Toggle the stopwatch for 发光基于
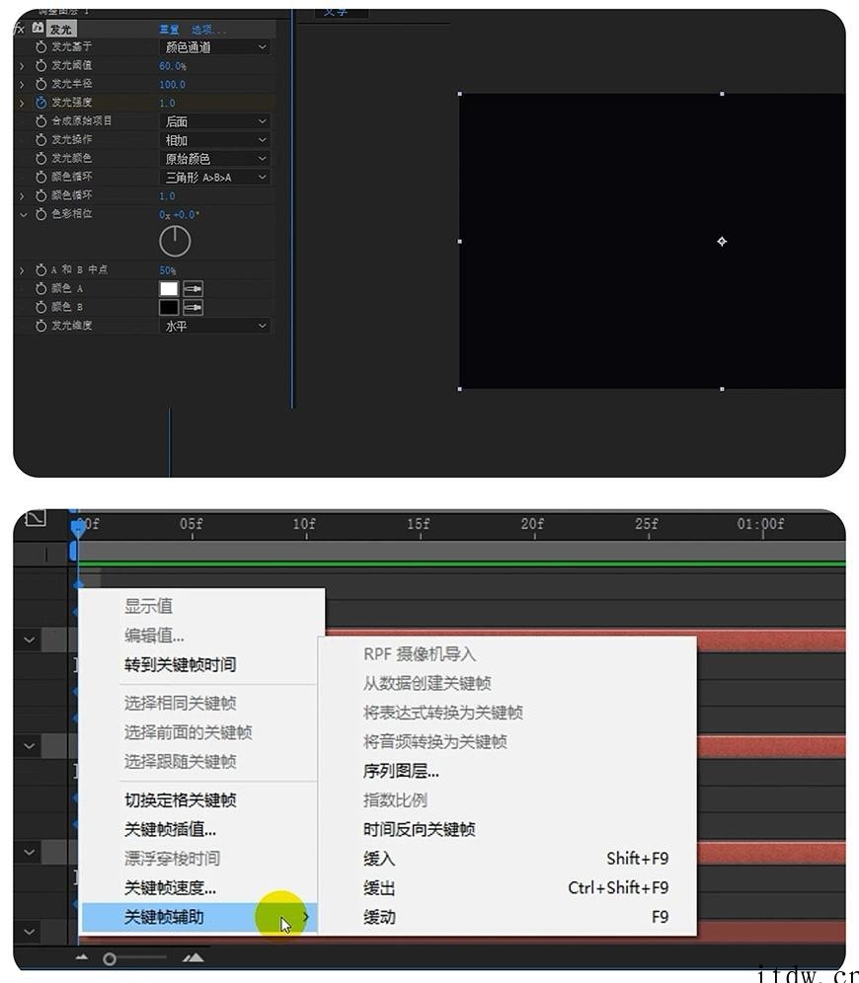Screen dimensions: 859x983 tap(40, 47)
